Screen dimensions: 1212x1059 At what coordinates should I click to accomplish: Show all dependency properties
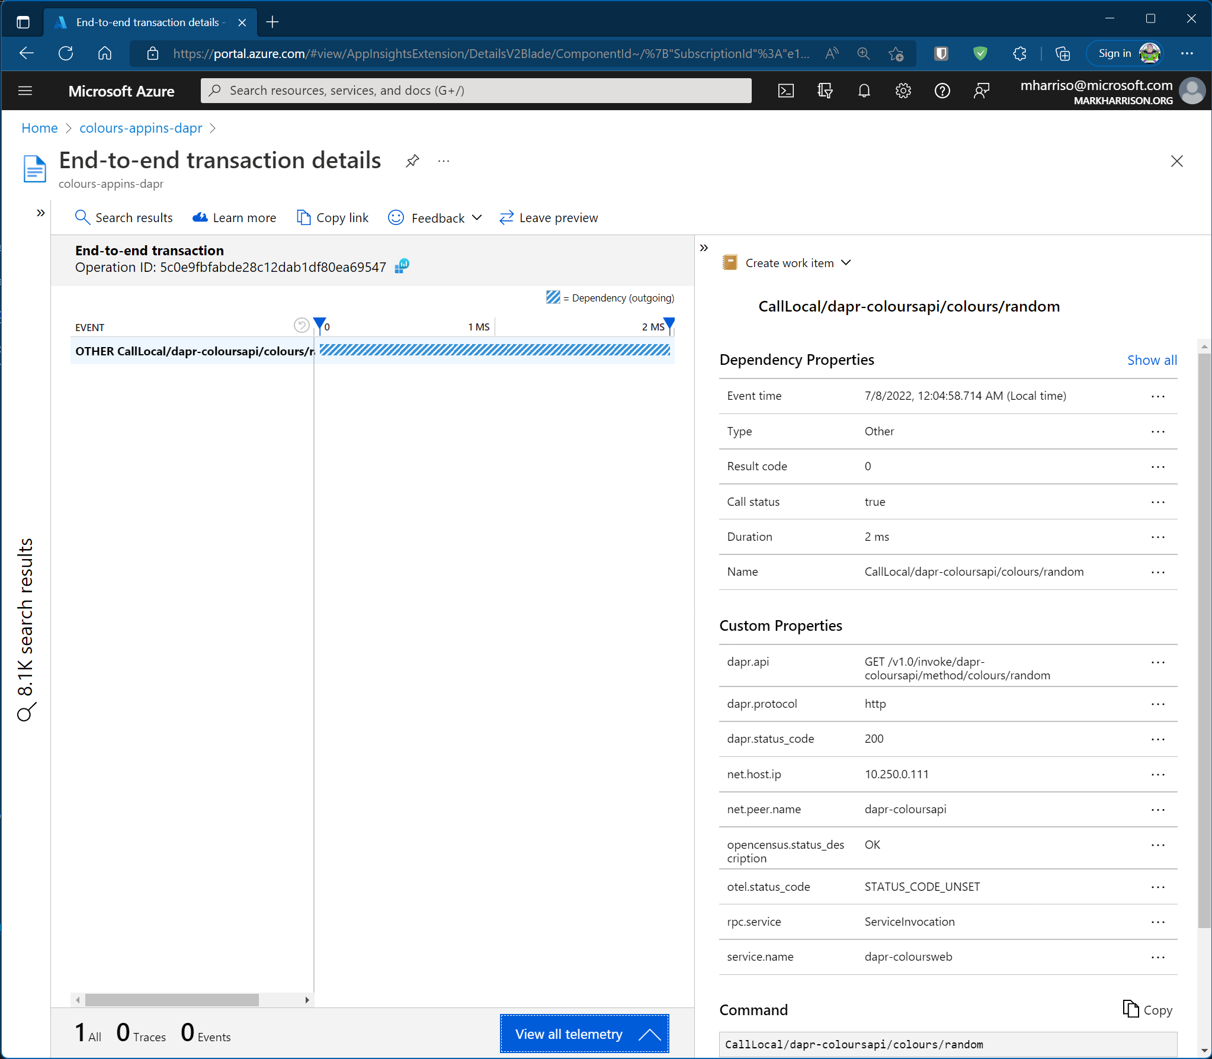(x=1152, y=360)
